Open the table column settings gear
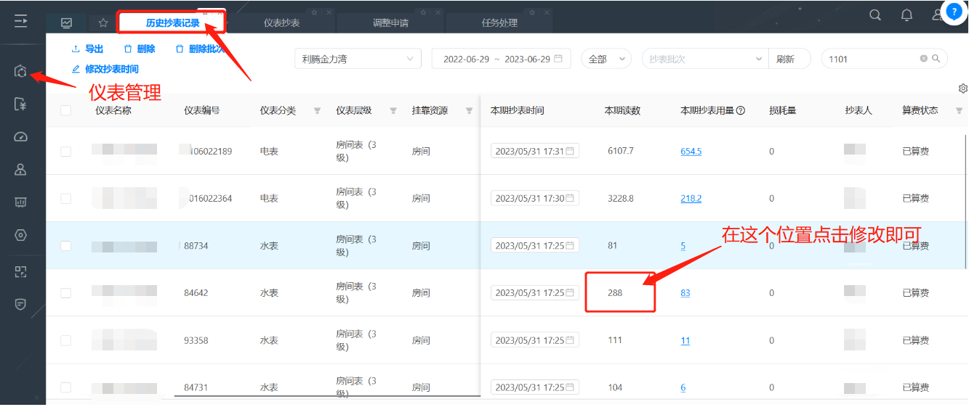This screenshot has width=969, height=407. pyautogui.click(x=963, y=89)
